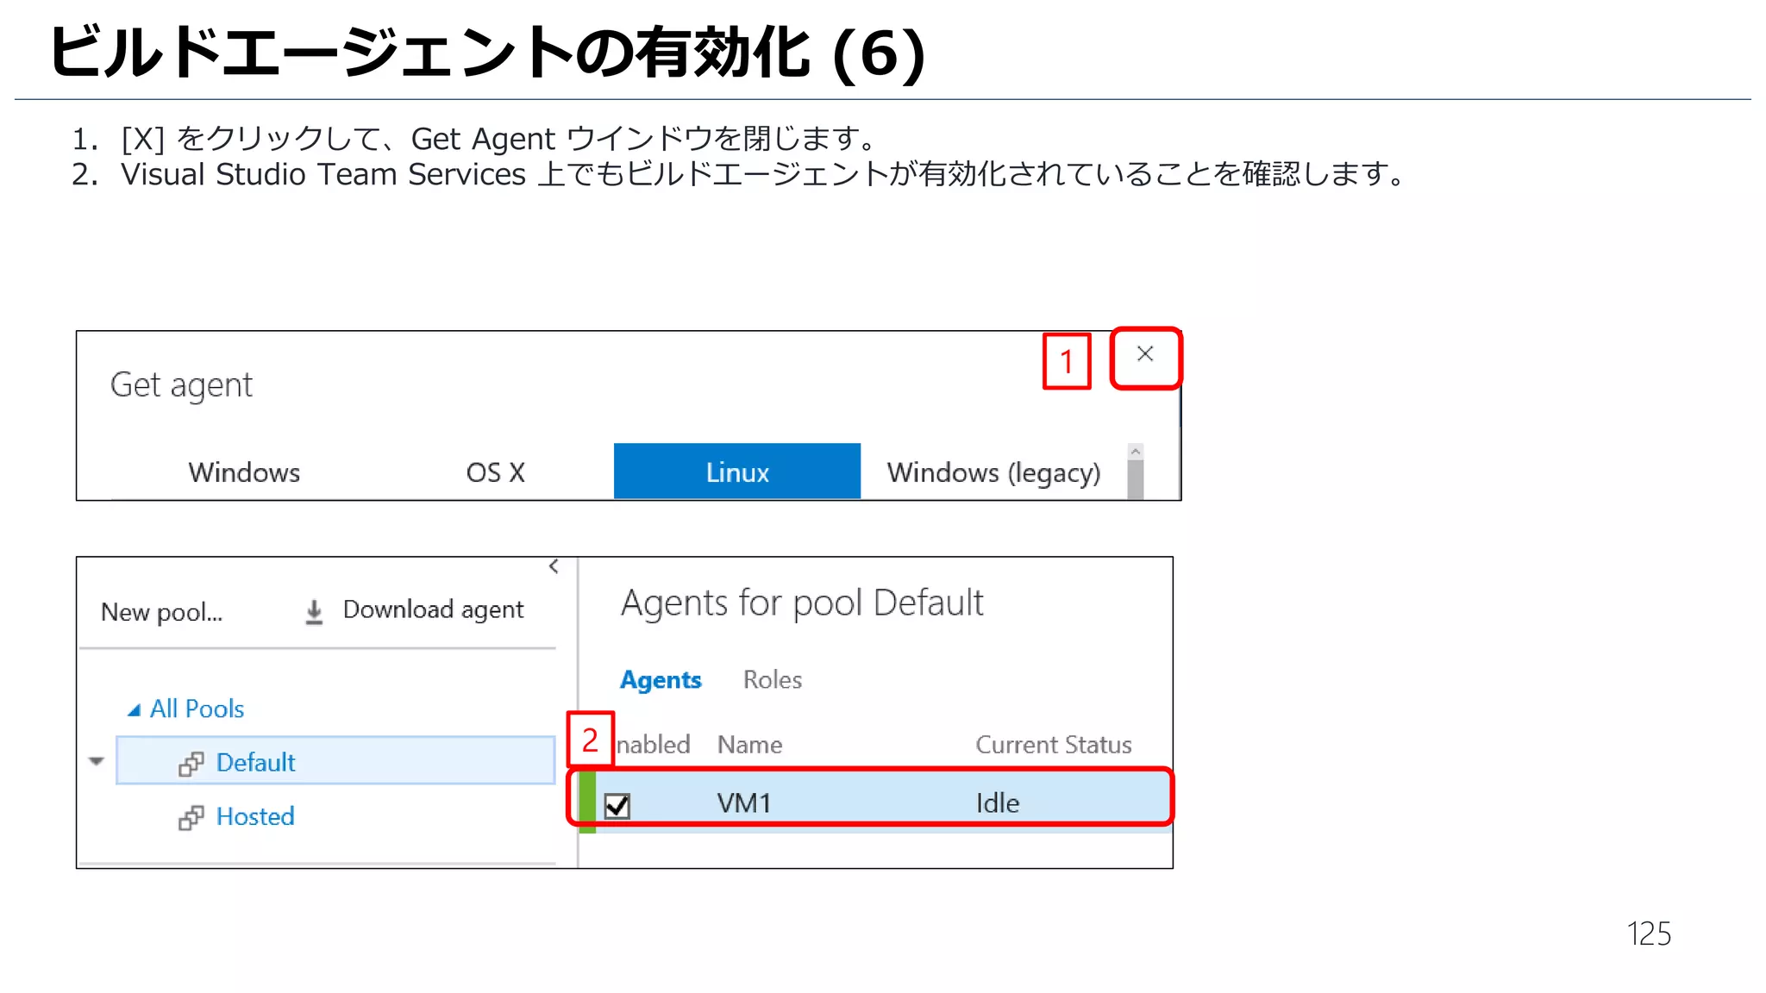The width and height of the screenshot is (1766, 993).
Task: Close the Get agent dialog with X
Action: 1144,354
